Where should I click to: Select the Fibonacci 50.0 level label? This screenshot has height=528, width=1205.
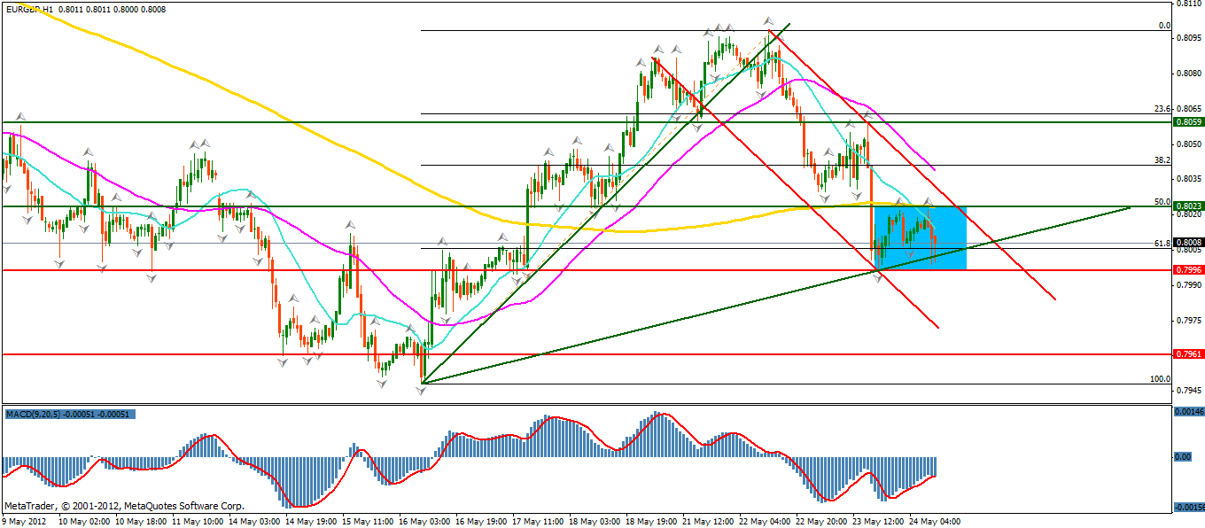click(1162, 202)
